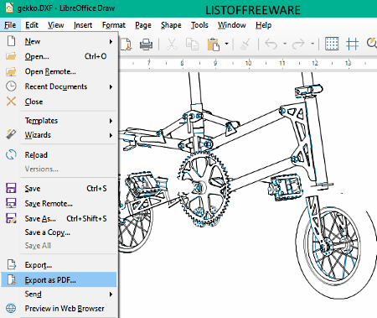377x318 pixels.
Task: Click the Clone Formatting brush icon
Action: 245,44
